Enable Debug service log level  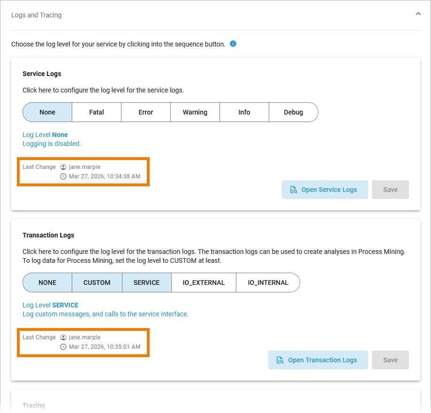pyautogui.click(x=294, y=112)
